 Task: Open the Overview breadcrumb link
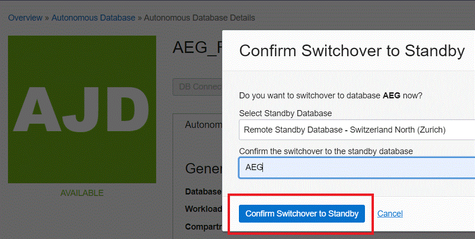[25, 18]
